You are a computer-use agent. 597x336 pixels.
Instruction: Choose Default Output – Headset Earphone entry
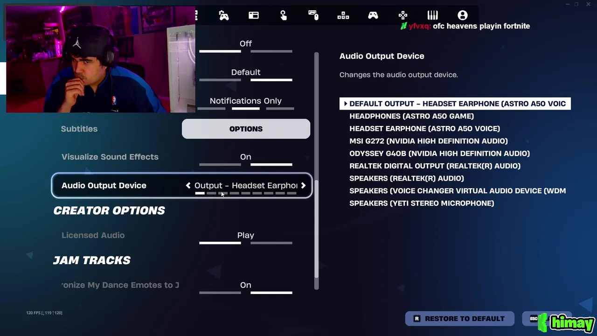click(455, 104)
